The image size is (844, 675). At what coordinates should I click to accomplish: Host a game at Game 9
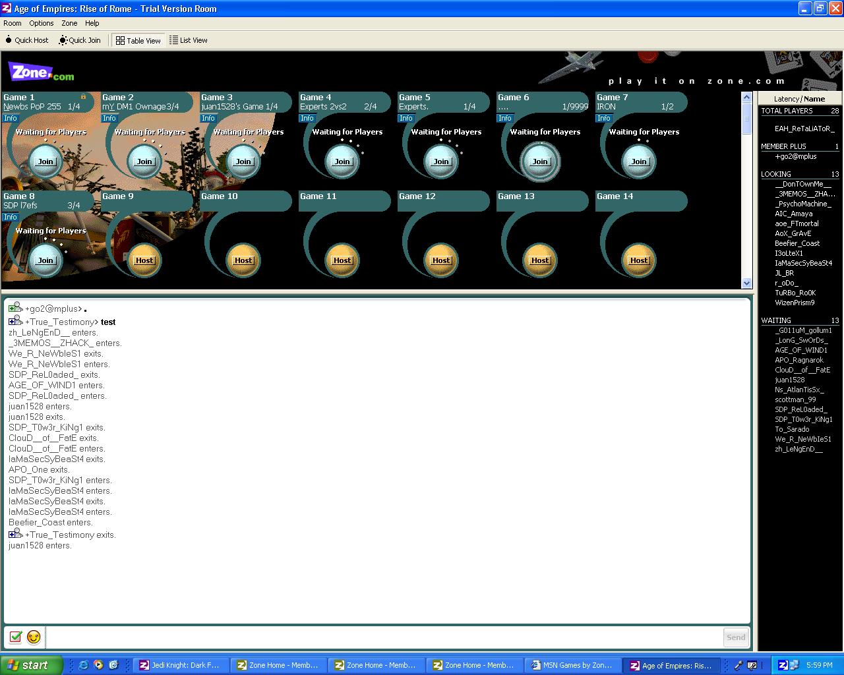pyautogui.click(x=144, y=260)
